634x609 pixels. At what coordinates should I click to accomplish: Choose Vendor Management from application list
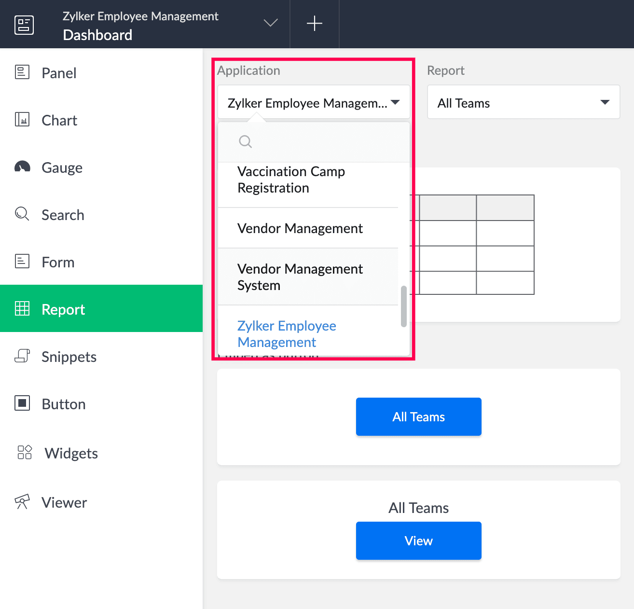[x=300, y=228]
